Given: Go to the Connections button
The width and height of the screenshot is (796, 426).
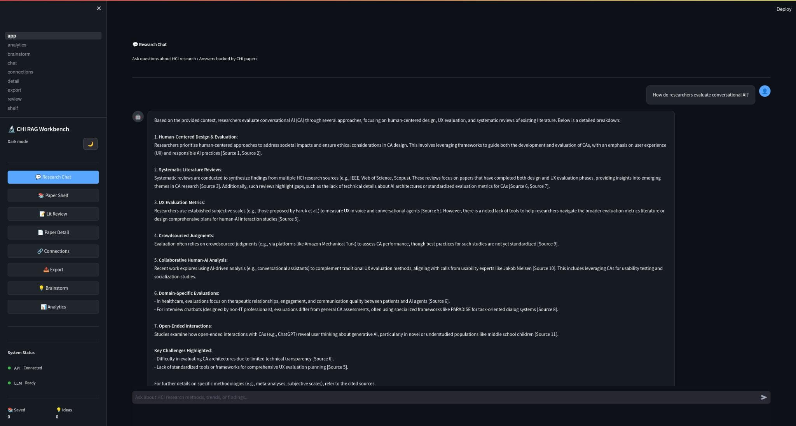Looking at the screenshot, I should pyautogui.click(x=53, y=251).
